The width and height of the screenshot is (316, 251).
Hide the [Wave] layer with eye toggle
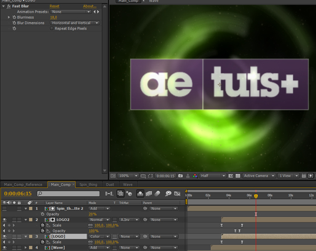(4, 247)
